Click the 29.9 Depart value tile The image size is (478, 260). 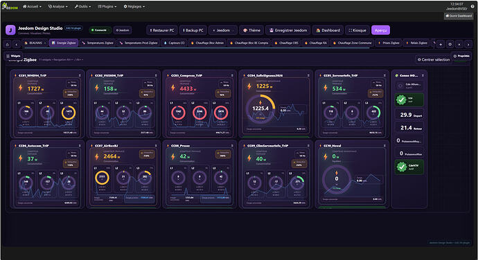(x=409, y=115)
